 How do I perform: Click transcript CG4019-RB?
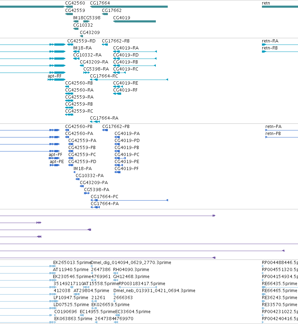click(125, 62)
